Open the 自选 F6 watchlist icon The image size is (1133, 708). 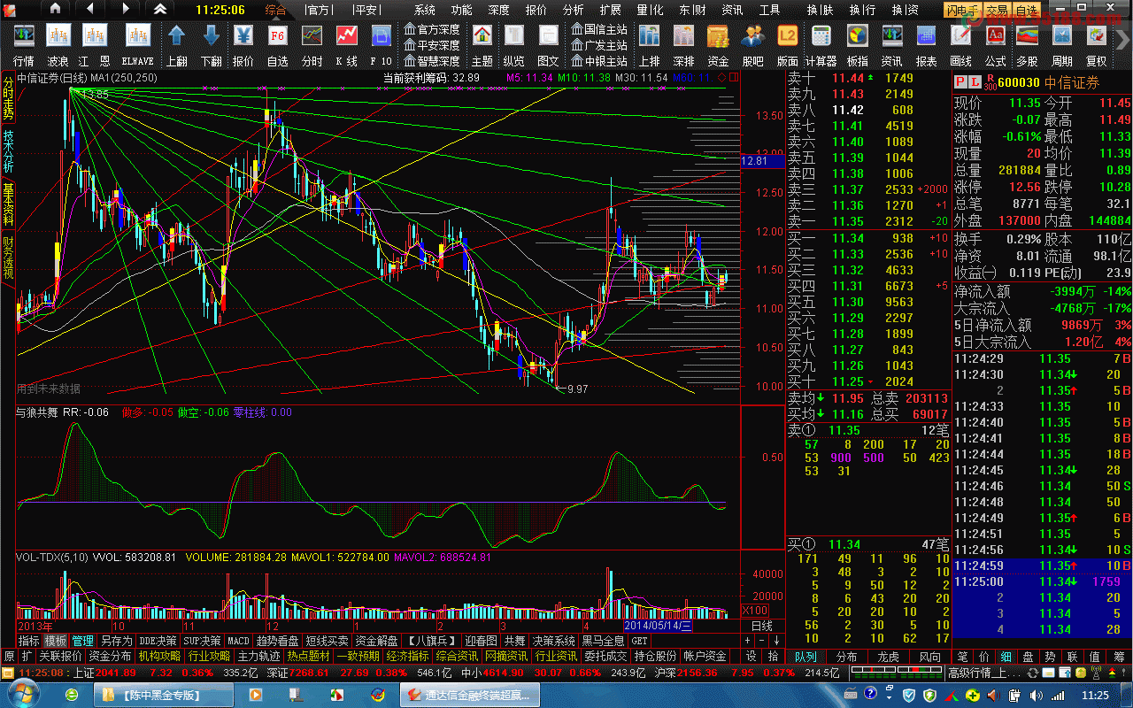(x=277, y=36)
